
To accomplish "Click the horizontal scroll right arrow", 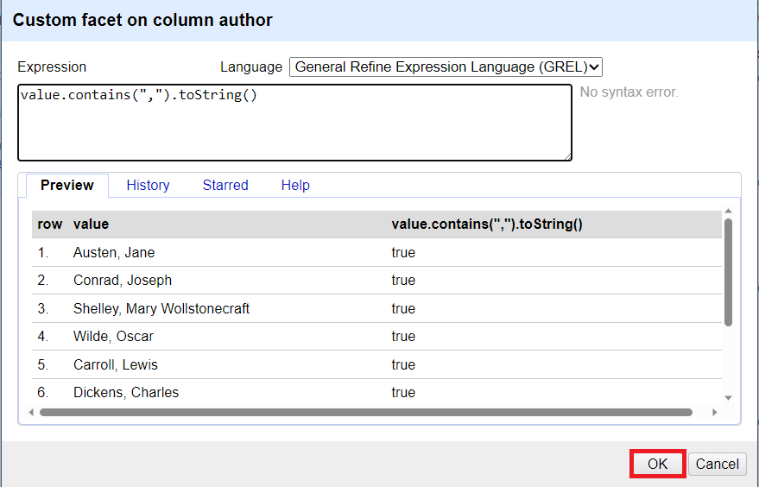I will (x=714, y=413).
